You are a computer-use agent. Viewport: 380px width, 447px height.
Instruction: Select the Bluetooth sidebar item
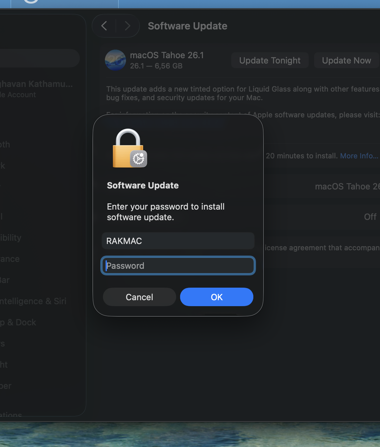click(5, 144)
